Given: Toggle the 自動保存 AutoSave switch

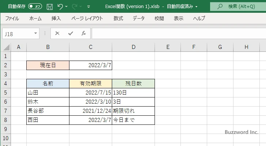Looking at the screenshot, I should (35, 7).
